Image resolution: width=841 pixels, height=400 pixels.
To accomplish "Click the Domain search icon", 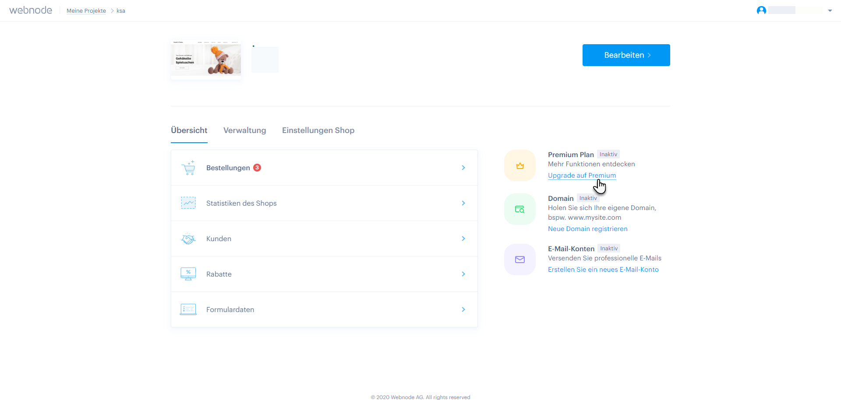I will pyautogui.click(x=520, y=210).
